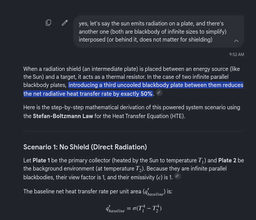Select the bold 'Stefan-Boltzmann Law' text
This screenshot has height=220, width=256.
tap(63, 116)
